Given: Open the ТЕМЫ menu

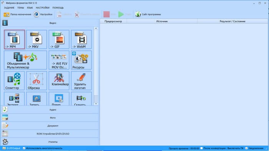Looking at the screenshot, I should point(21,8).
